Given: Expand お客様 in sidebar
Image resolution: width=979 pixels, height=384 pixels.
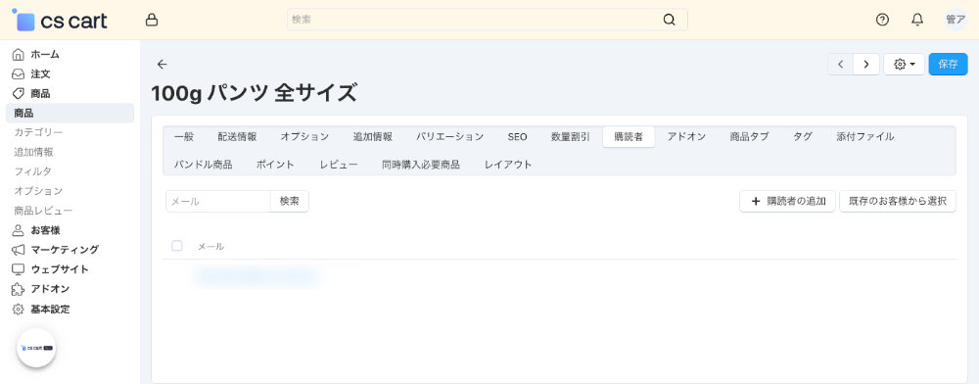Looking at the screenshot, I should [x=46, y=230].
